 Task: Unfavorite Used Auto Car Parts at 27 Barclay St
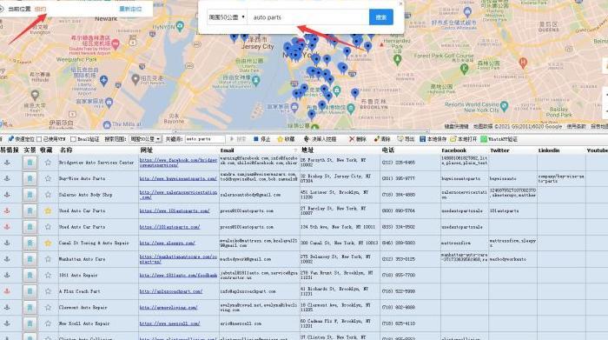48,210
